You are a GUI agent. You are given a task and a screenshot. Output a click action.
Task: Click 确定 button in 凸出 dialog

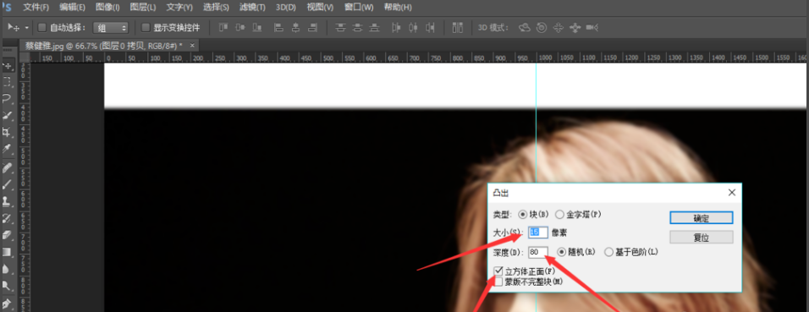tap(702, 217)
